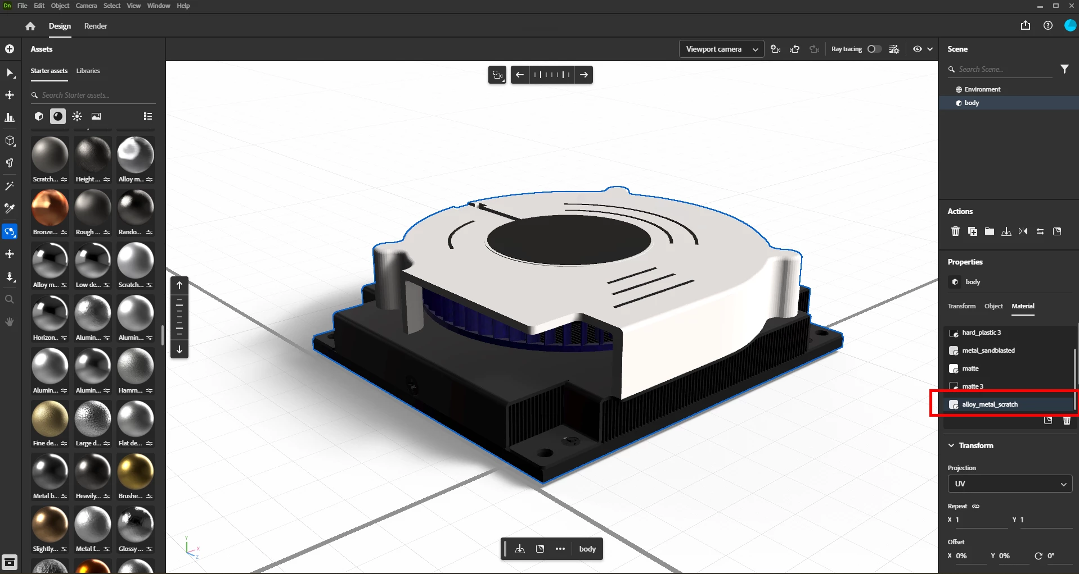
Task: Switch assets to list view
Action: pyautogui.click(x=148, y=116)
